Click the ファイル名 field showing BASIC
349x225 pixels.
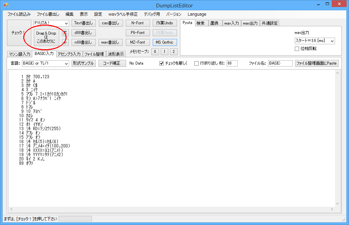click(x=280, y=63)
